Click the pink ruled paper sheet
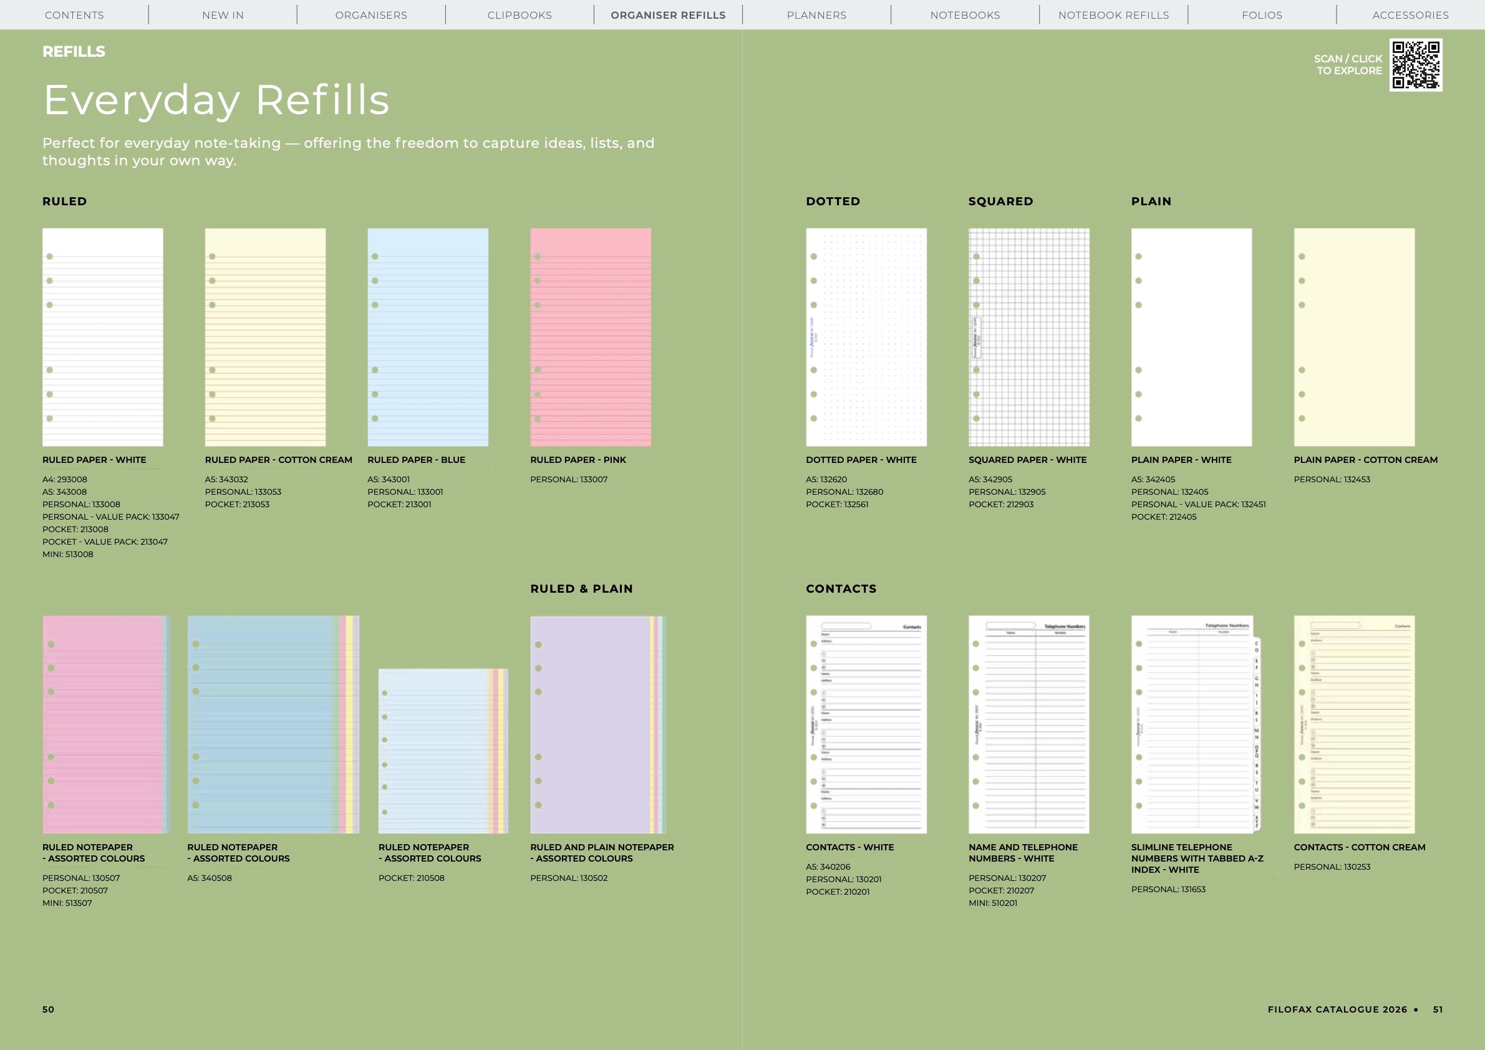 click(591, 336)
